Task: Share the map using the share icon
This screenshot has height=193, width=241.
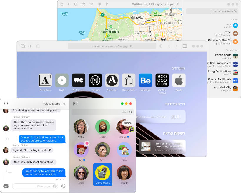Action: (62, 4)
